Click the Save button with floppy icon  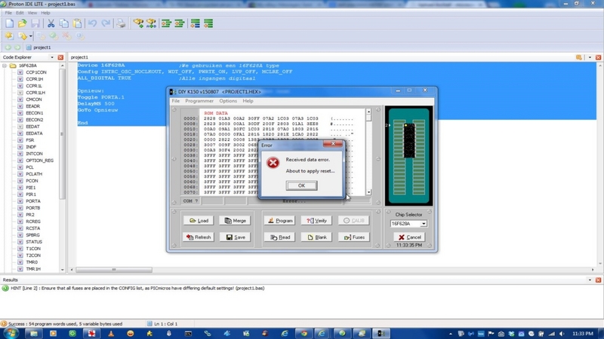pos(235,237)
